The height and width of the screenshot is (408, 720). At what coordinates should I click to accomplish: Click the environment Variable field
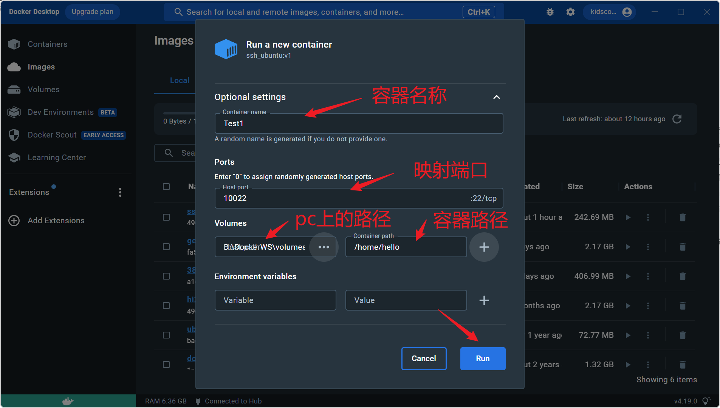tap(275, 300)
